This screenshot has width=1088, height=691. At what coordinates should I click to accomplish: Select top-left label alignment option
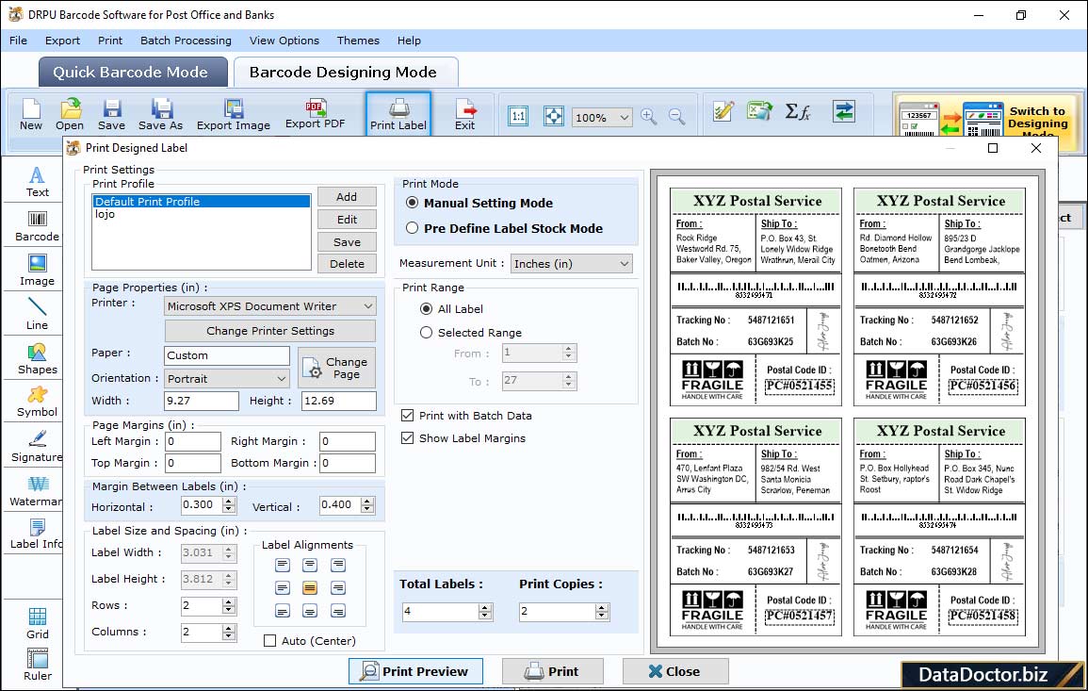(283, 566)
